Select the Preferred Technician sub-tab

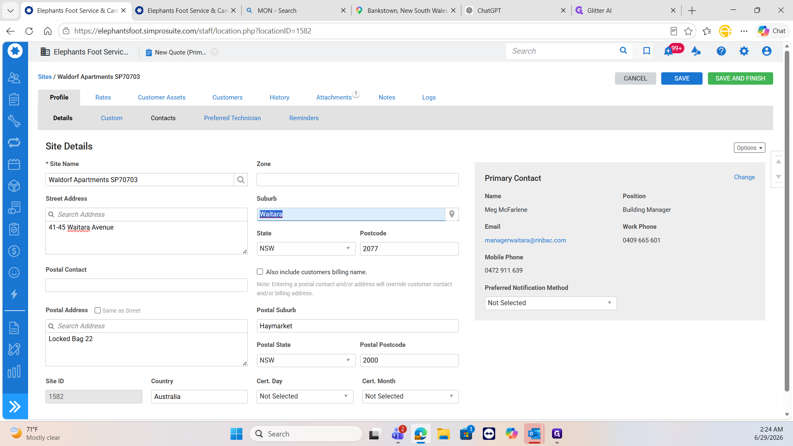coord(232,118)
